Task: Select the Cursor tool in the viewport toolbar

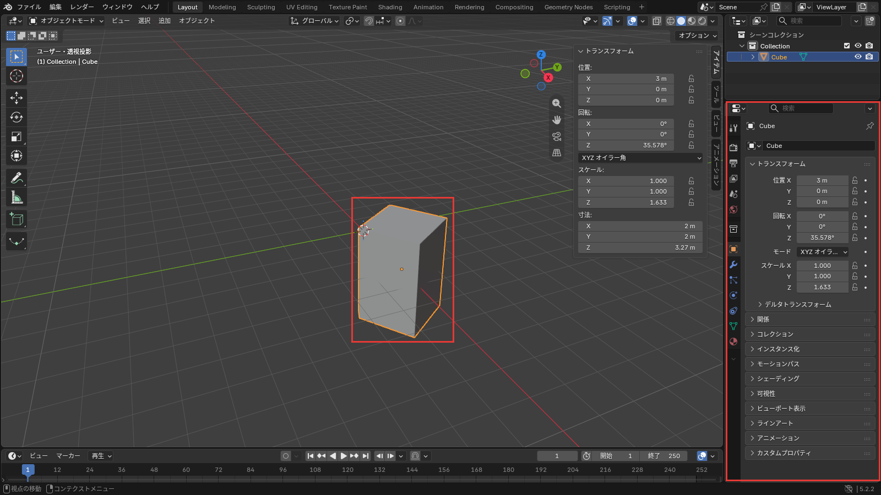Action: (x=17, y=76)
